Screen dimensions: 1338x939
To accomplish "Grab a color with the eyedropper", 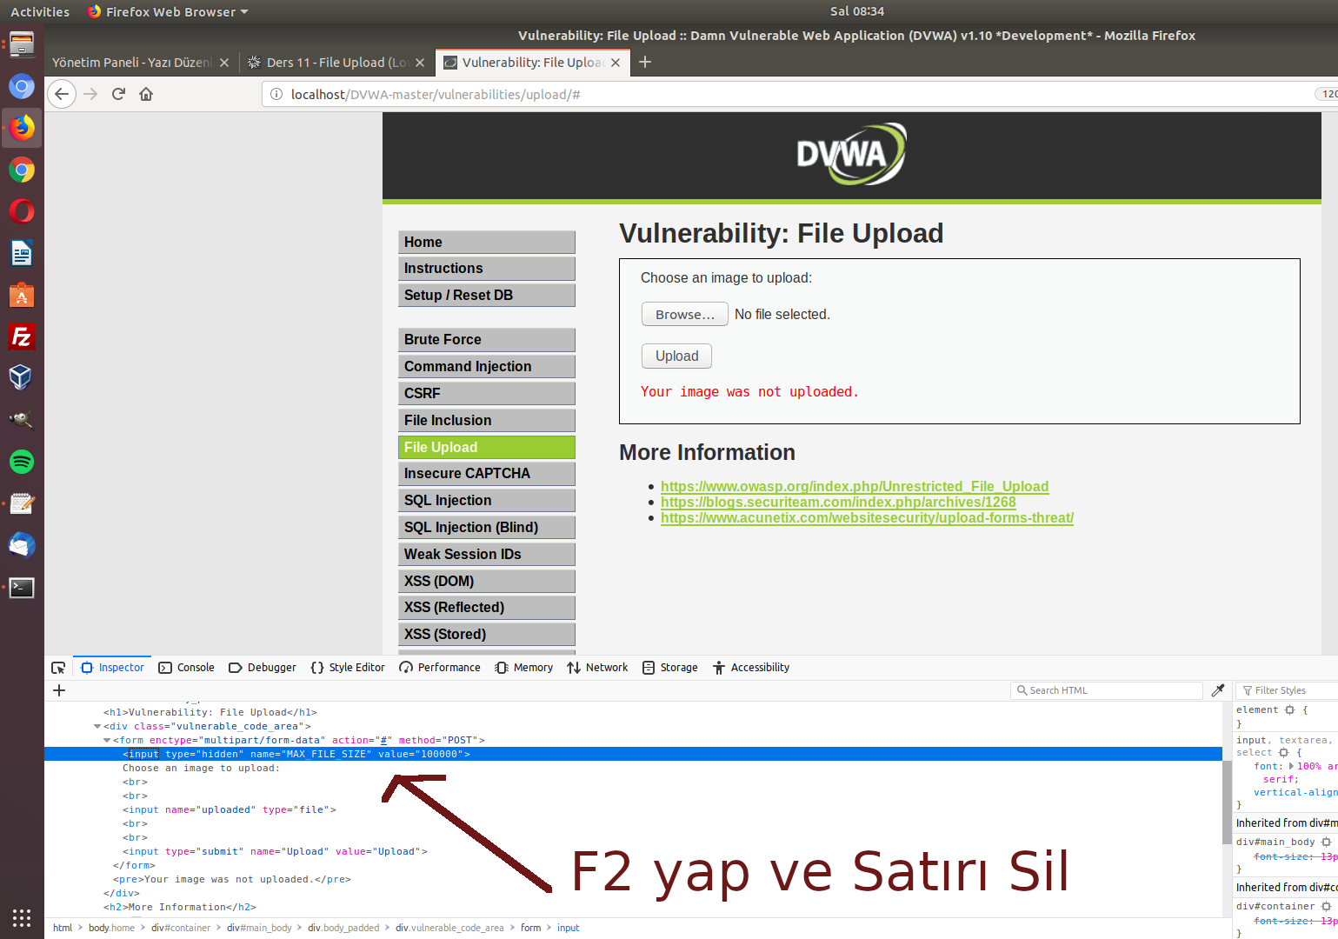I will coord(1218,690).
